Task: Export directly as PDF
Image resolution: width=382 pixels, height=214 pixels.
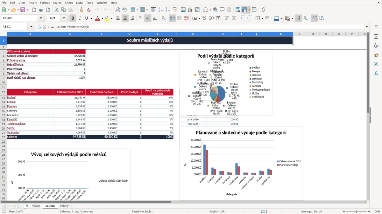Action: pos(34,10)
